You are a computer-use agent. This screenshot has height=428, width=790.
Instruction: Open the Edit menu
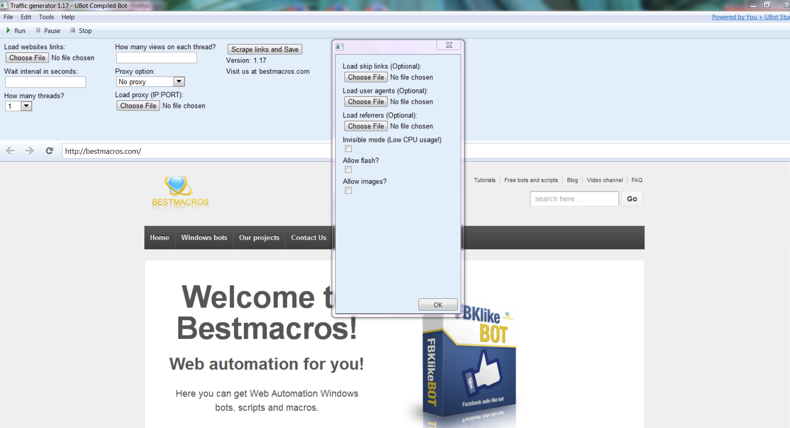click(26, 17)
